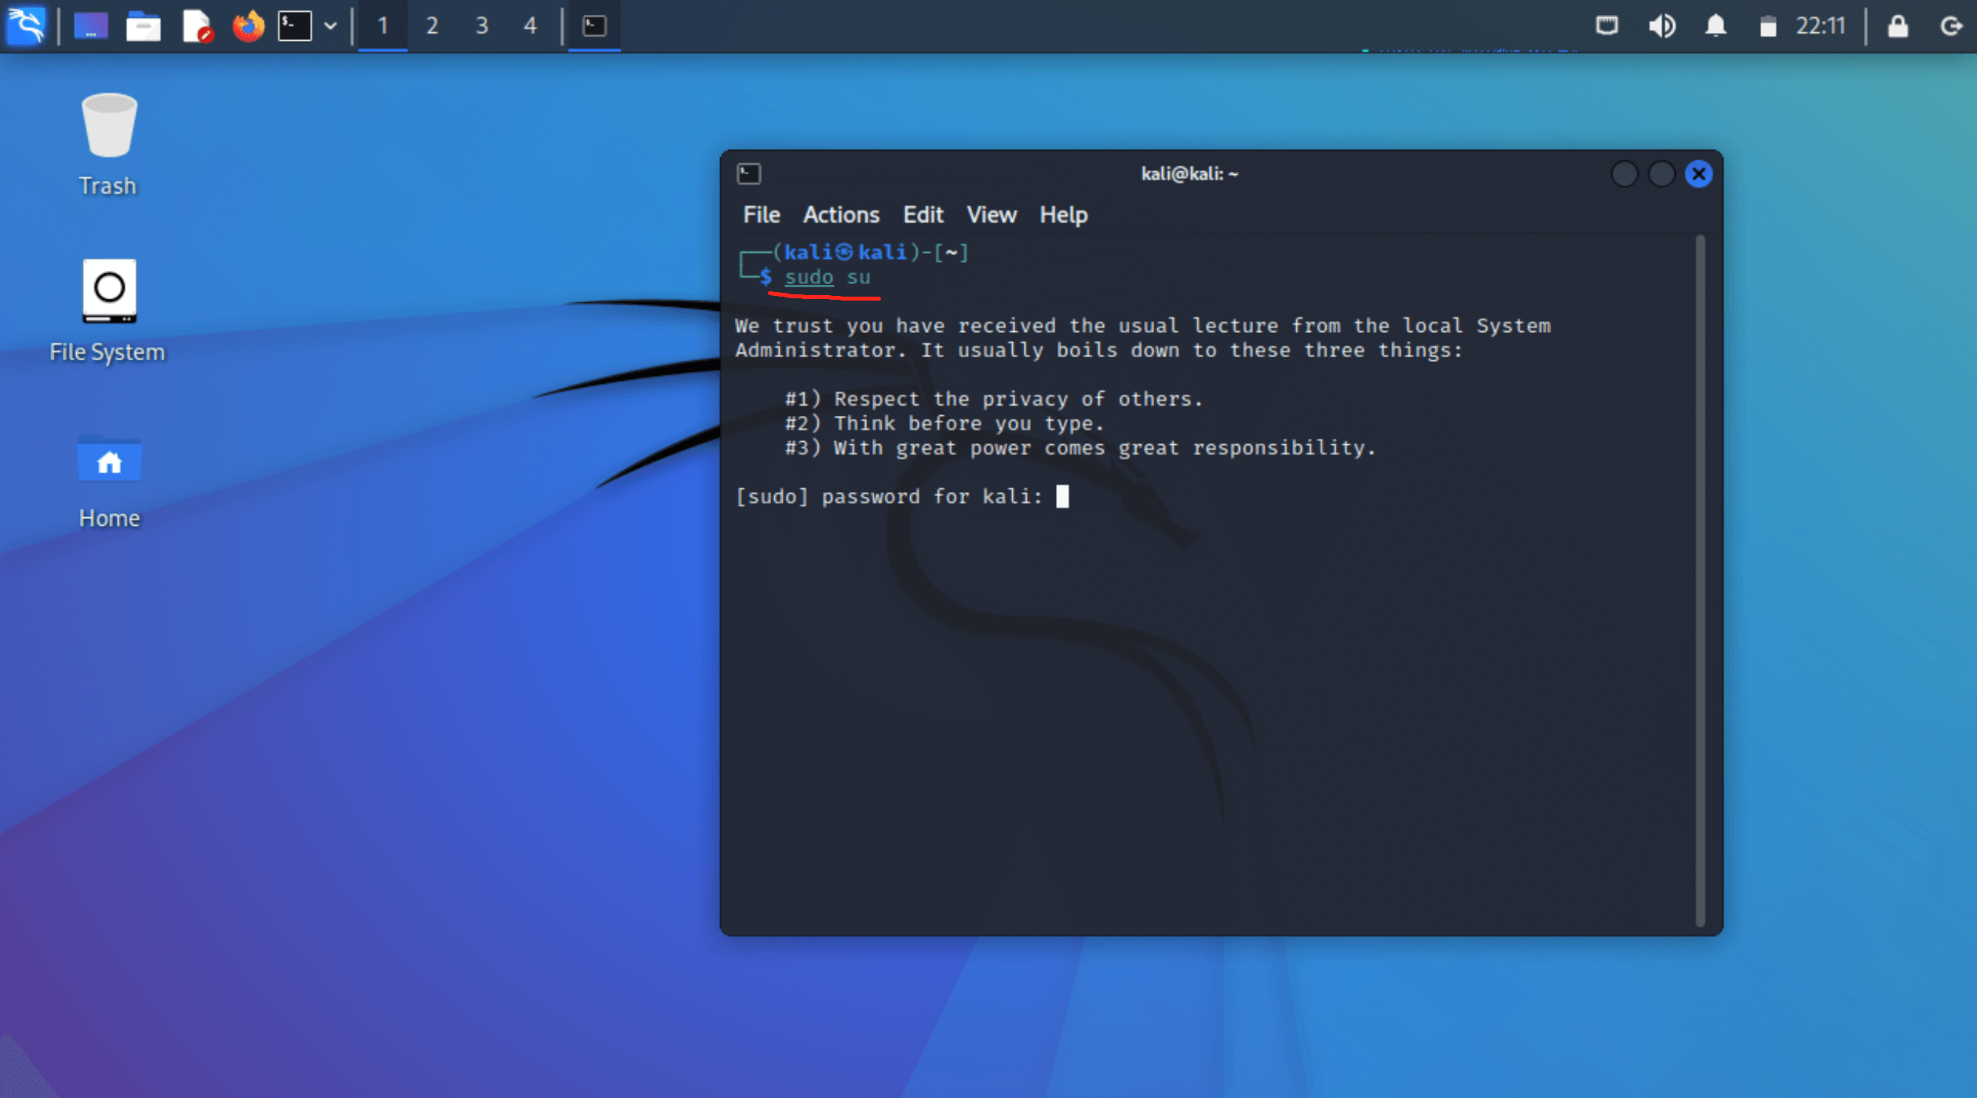
Task: Launch the file manager from panel
Action: (144, 26)
